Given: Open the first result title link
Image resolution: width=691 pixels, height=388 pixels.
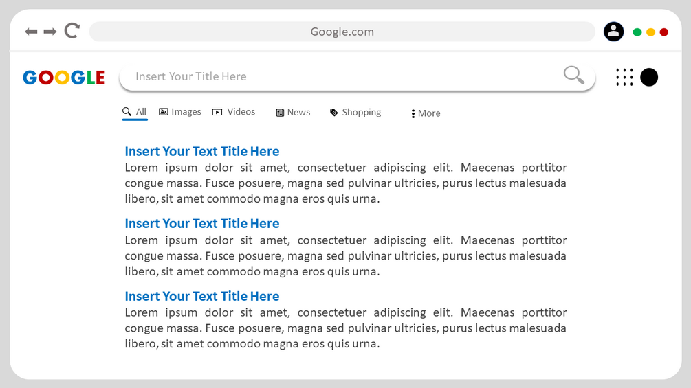Looking at the screenshot, I should click(x=202, y=151).
